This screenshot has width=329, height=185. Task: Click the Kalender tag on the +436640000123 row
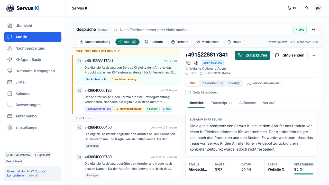(152, 109)
